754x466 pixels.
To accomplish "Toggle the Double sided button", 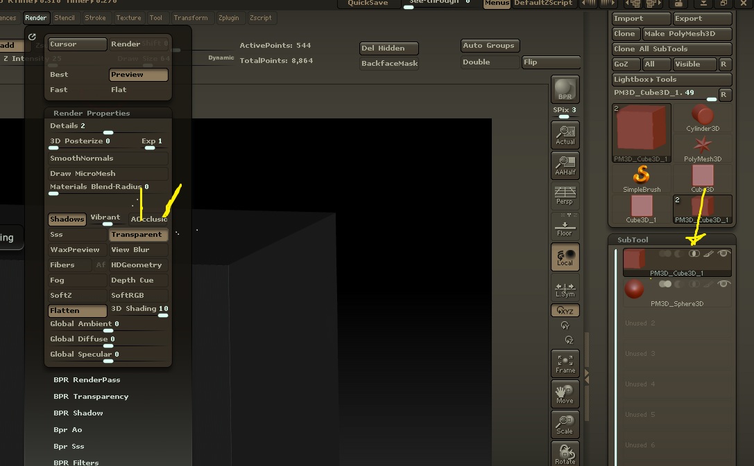I will [x=490, y=62].
